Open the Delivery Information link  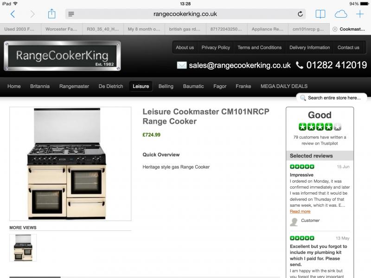[x=309, y=48]
